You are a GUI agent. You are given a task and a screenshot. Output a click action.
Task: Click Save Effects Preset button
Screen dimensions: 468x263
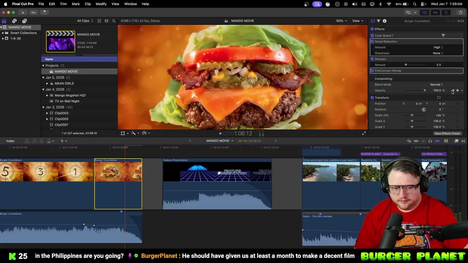(447, 134)
